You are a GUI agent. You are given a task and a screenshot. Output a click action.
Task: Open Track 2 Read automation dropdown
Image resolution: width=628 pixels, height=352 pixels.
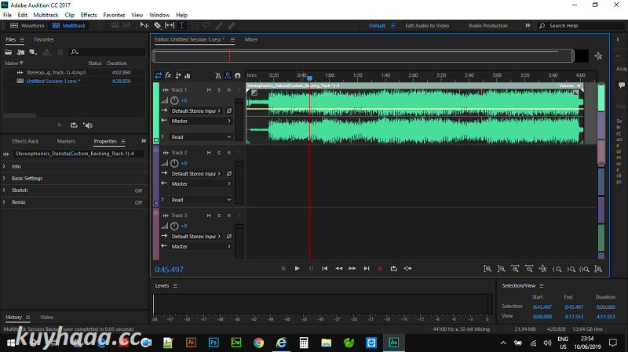[x=201, y=200]
